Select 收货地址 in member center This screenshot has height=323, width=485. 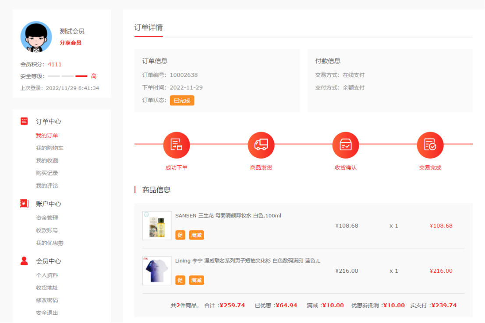pos(47,288)
